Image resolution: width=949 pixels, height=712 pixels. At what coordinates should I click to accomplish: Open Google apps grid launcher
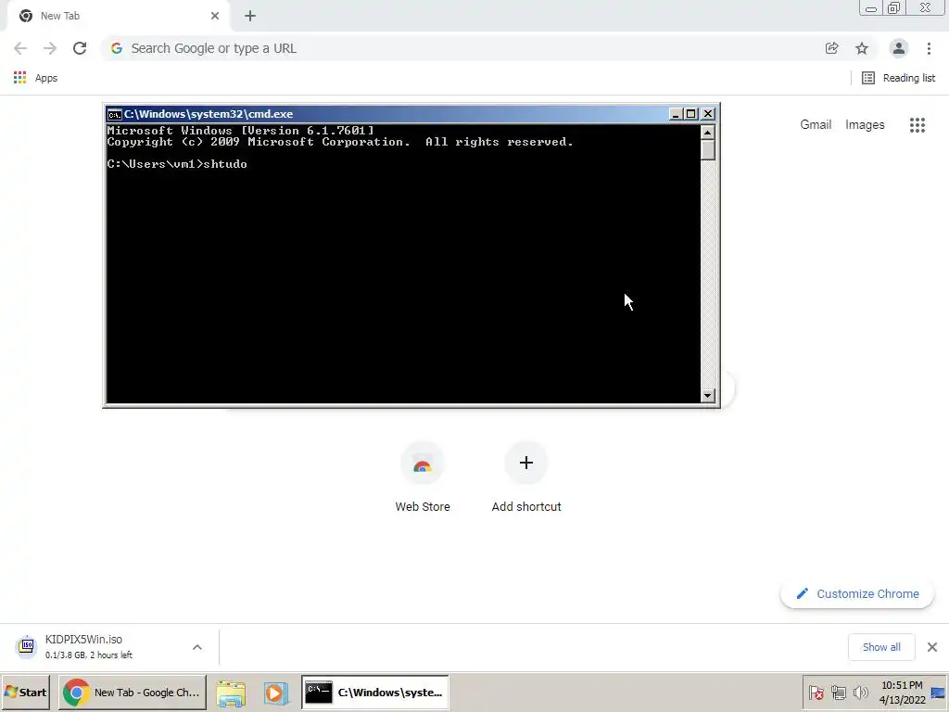coord(917,125)
